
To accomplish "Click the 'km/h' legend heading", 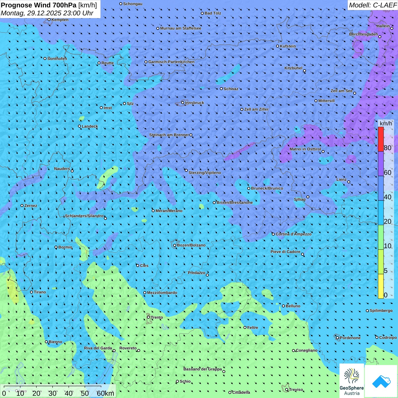I will tap(386, 123).
